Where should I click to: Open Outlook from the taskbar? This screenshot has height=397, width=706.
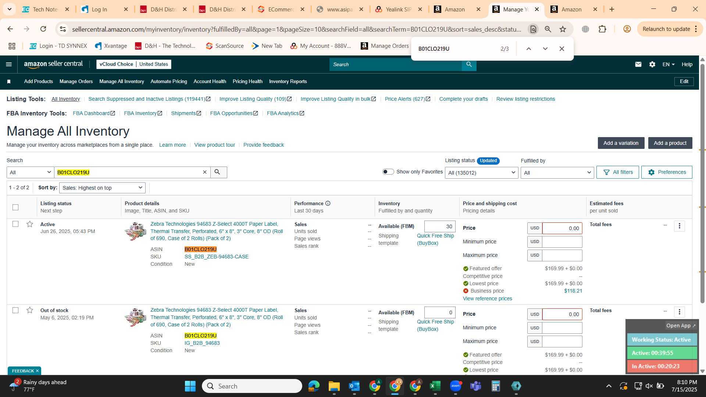click(354, 386)
